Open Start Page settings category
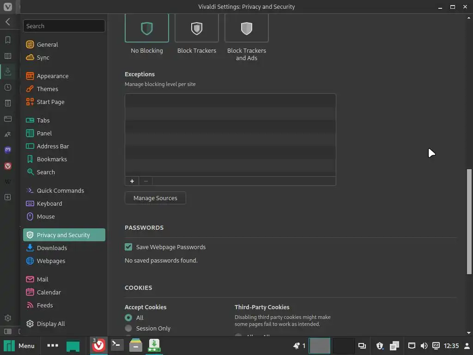This screenshot has height=355, width=473. 64,102
